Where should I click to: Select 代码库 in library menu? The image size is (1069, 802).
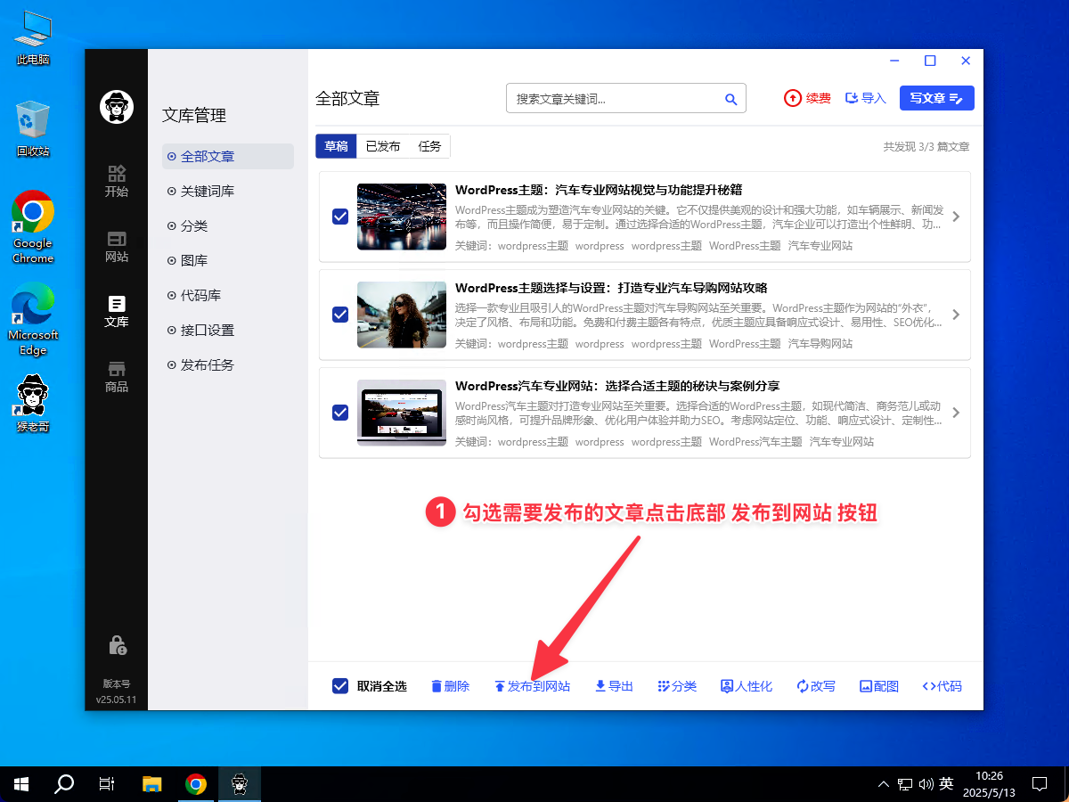click(x=228, y=295)
